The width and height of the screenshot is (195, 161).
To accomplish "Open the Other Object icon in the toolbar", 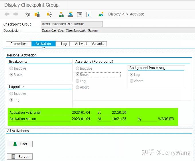I will tap(37, 14).
